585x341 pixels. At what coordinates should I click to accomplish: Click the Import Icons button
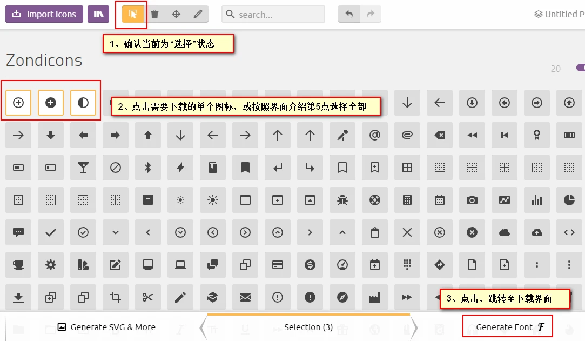44,14
